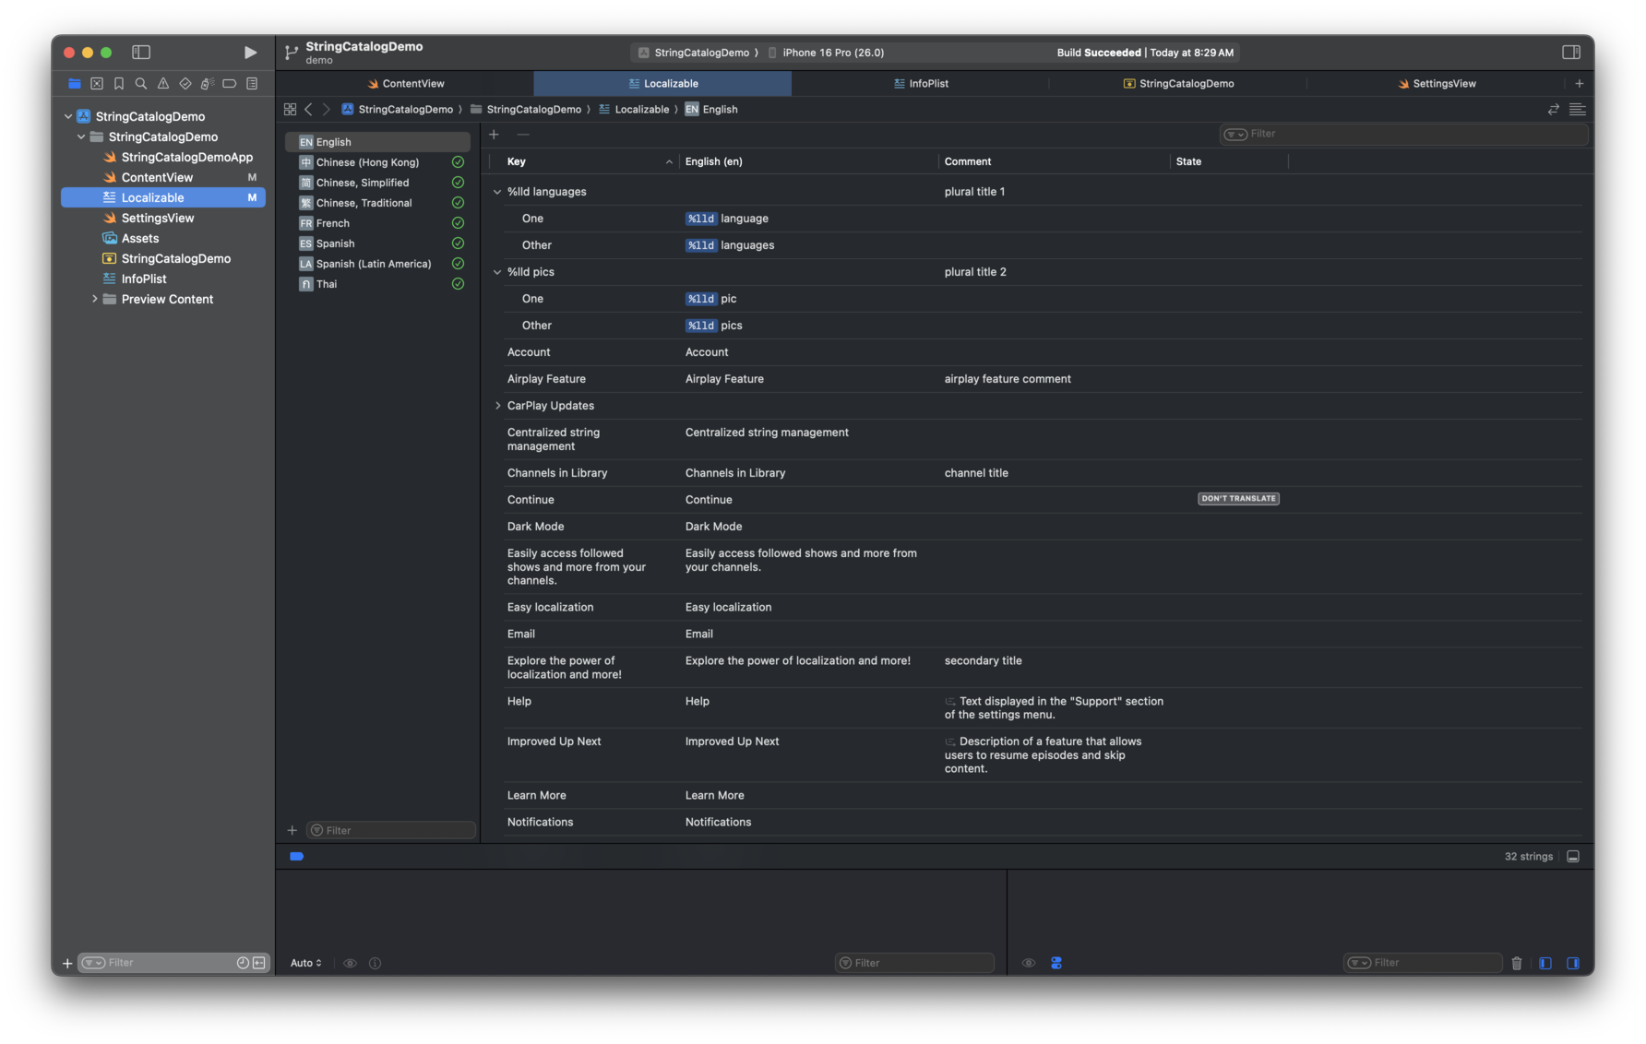Toggle the navigator sidebar panel icon
The image size is (1646, 1044).
[x=141, y=53]
